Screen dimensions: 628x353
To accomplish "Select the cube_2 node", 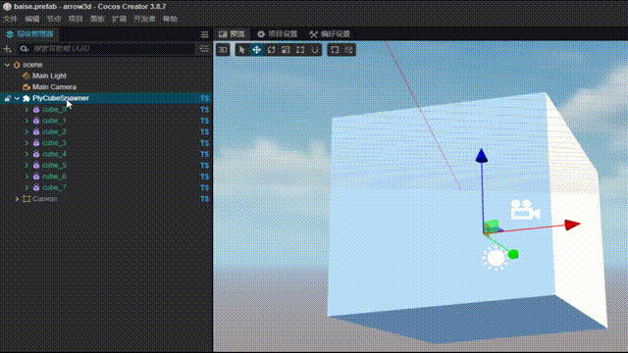I will pyautogui.click(x=54, y=131).
